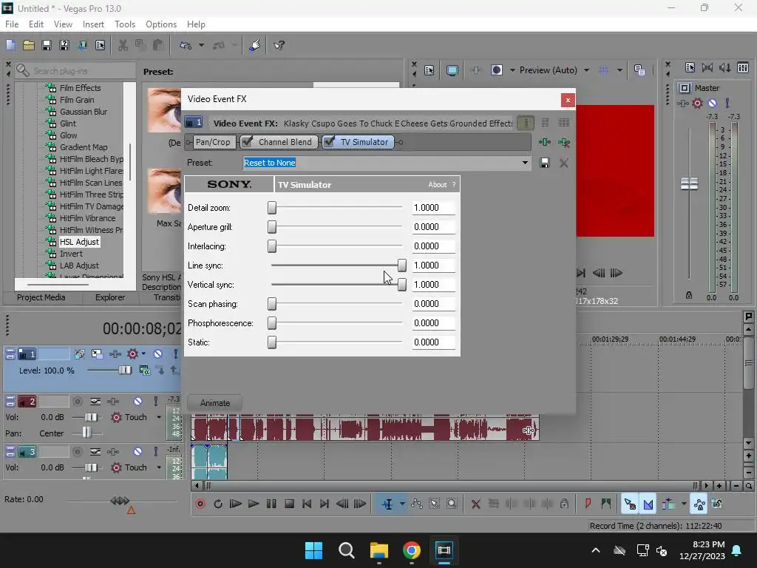757x568 pixels.
Task: Go to end of project
Action: [x=325, y=504]
